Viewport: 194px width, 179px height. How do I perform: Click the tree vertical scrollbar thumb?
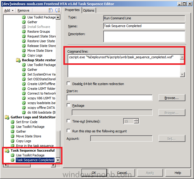[58, 144]
